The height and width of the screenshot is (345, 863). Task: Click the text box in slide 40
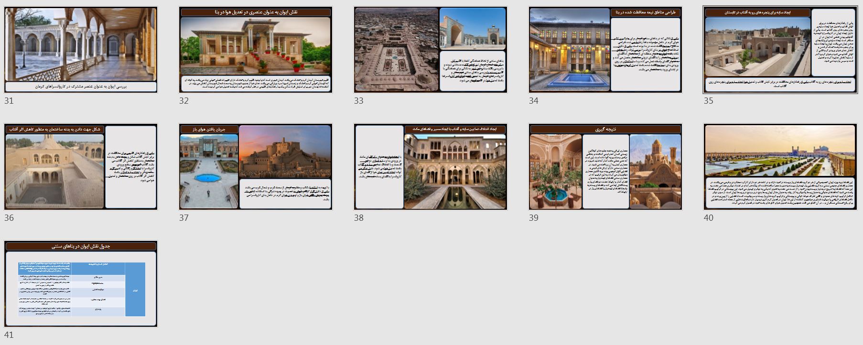click(780, 194)
